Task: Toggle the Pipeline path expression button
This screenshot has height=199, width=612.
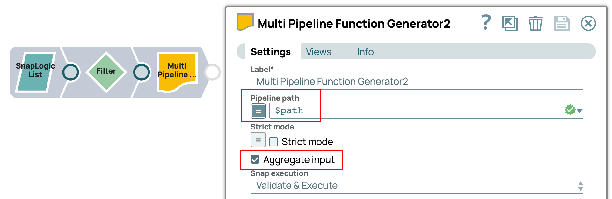Action: click(x=258, y=111)
